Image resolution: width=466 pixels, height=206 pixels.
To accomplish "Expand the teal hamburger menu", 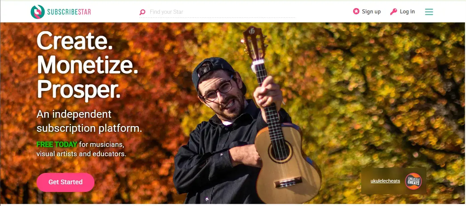I will point(429,12).
